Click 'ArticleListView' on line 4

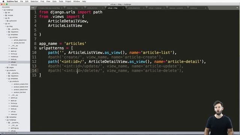tap(65, 25)
